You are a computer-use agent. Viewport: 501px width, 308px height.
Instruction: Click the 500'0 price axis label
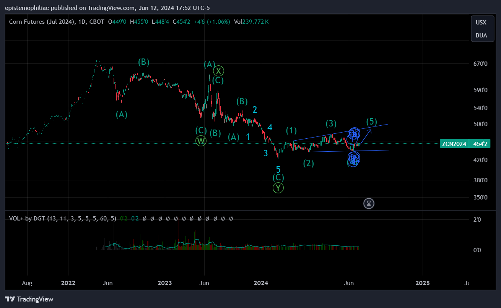tap(480, 124)
